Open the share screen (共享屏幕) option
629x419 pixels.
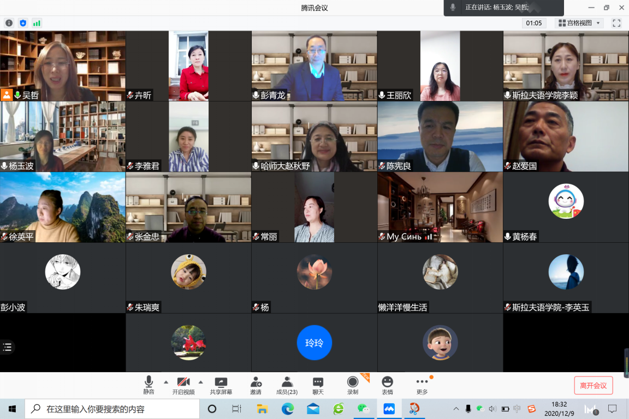(221, 385)
